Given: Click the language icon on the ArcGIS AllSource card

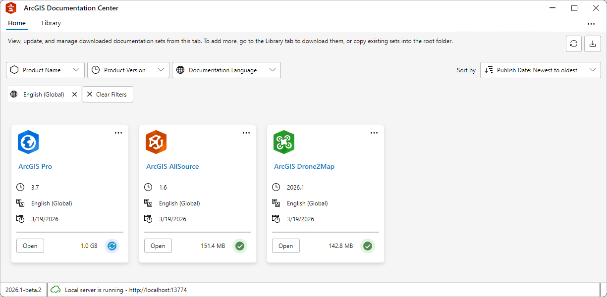Looking at the screenshot, I should tap(148, 203).
